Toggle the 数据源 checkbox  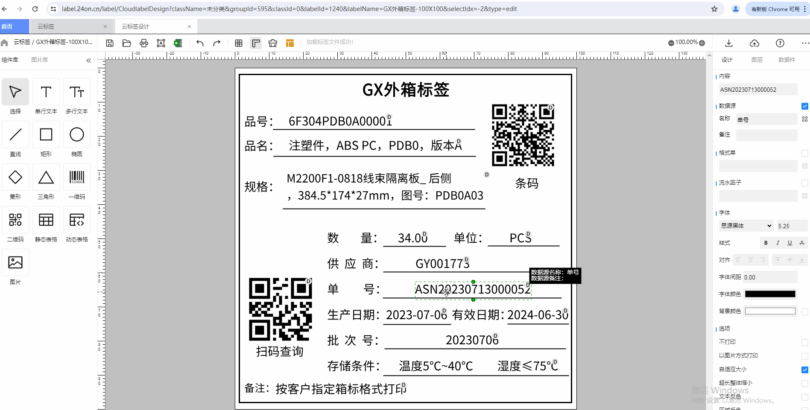tap(805, 106)
